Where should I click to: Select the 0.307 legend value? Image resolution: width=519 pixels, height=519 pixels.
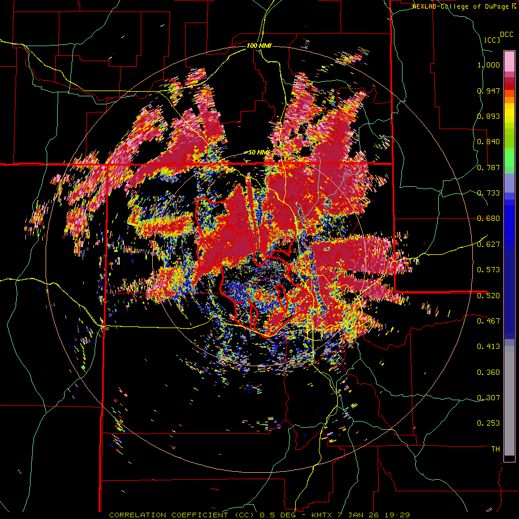(x=488, y=398)
